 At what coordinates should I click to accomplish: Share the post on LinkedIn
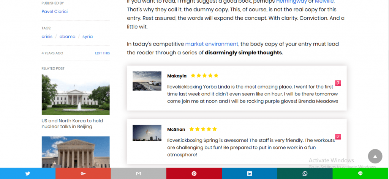(249, 174)
